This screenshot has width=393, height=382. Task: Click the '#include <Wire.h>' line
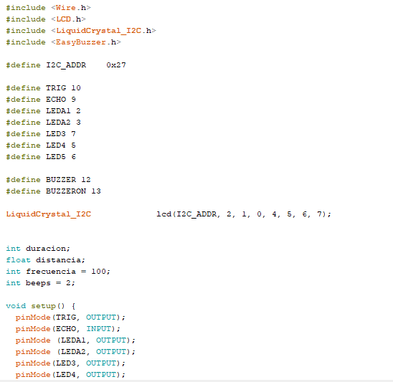48,8
